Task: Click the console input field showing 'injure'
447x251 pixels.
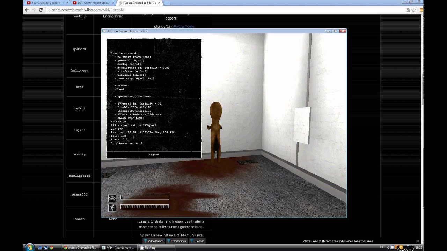Action: pyautogui.click(x=154, y=154)
